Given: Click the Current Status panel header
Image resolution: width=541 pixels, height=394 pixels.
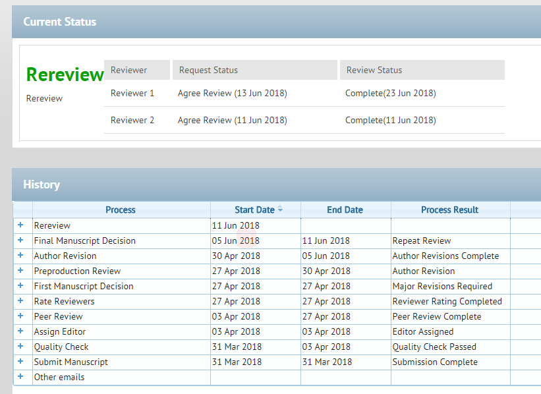Looking at the screenshot, I should pos(59,22).
